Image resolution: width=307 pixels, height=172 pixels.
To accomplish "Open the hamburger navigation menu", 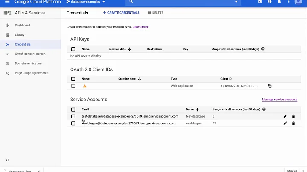I will [x=7, y=2].
